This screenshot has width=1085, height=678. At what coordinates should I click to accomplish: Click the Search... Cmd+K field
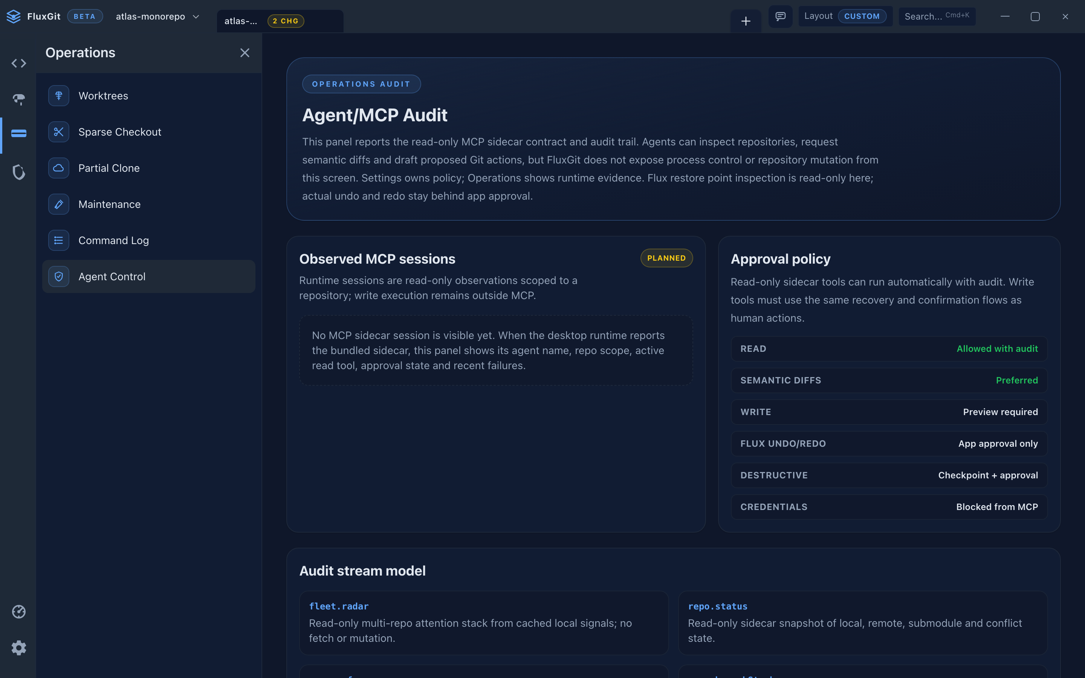coord(937,17)
